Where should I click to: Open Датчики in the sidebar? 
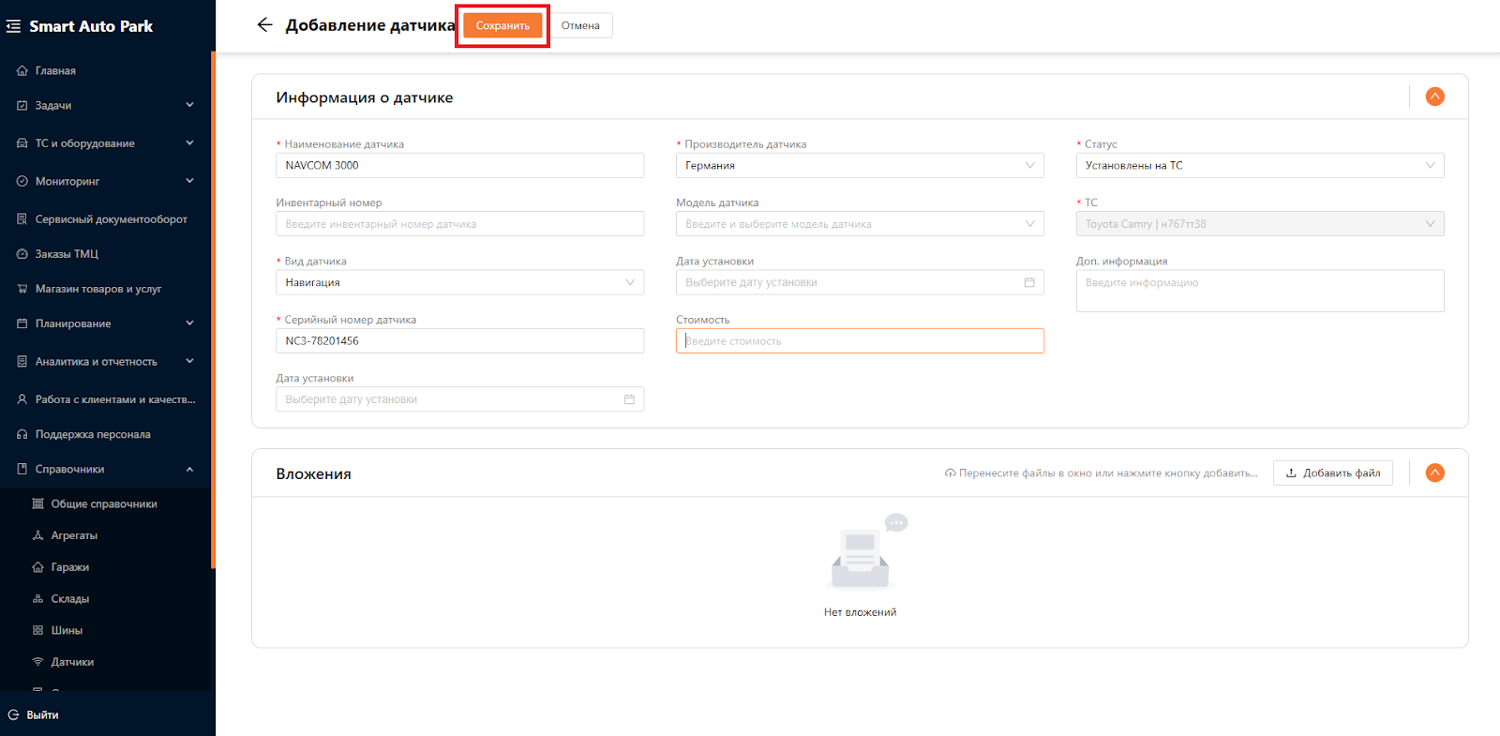coord(72,662)
